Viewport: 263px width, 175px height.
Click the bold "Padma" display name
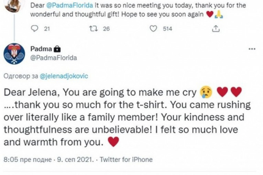coord(41,49)
